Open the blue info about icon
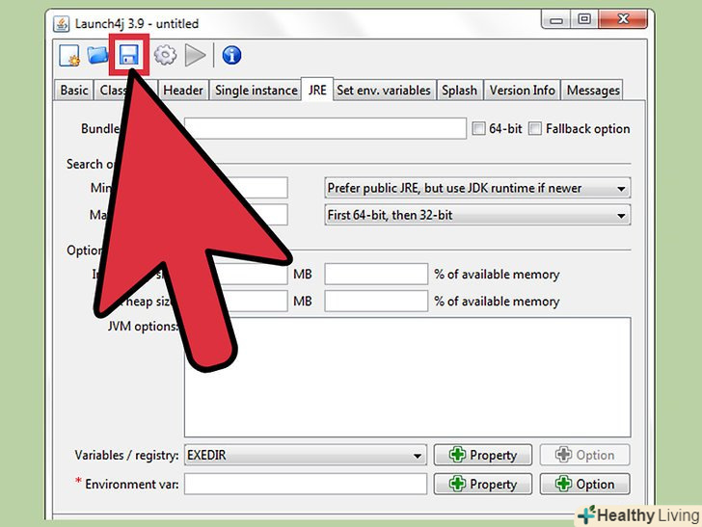The height and width of the screenshot is (527, 702). (x=231, y=56)
